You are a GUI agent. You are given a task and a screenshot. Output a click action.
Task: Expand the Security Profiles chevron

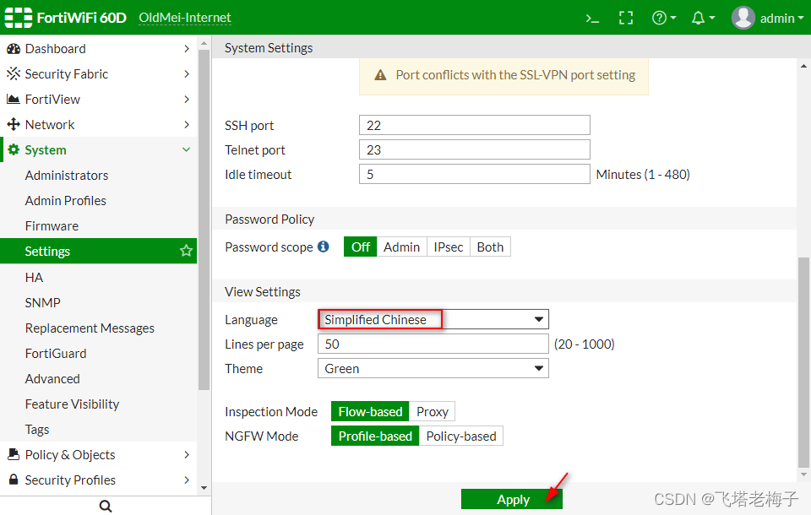(187, 480)
